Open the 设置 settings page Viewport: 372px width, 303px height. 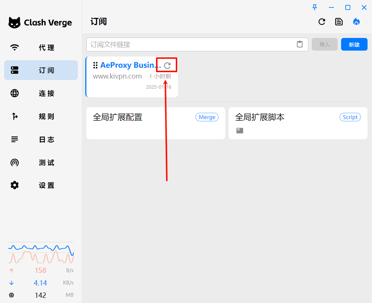click(41, 185)
